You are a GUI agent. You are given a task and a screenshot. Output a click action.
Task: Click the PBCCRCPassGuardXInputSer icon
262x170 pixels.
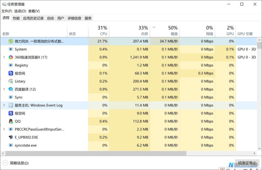point(11,129)
